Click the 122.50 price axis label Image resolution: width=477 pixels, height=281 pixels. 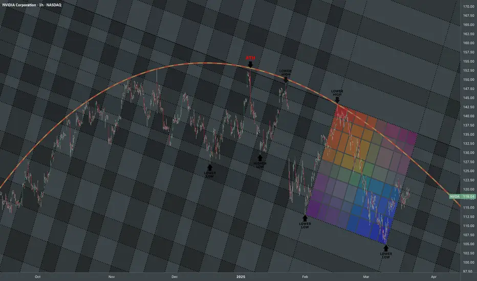click(x=469, y=180)
